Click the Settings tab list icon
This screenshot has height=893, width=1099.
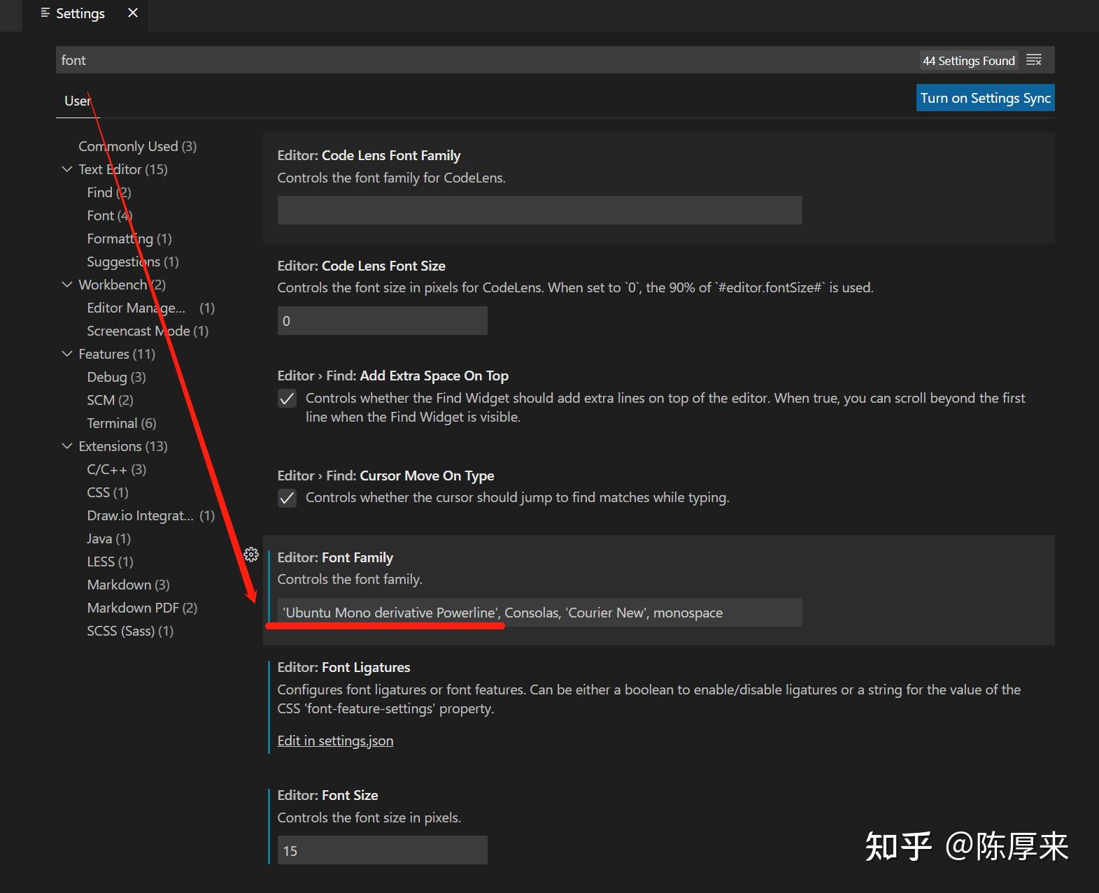45,13
